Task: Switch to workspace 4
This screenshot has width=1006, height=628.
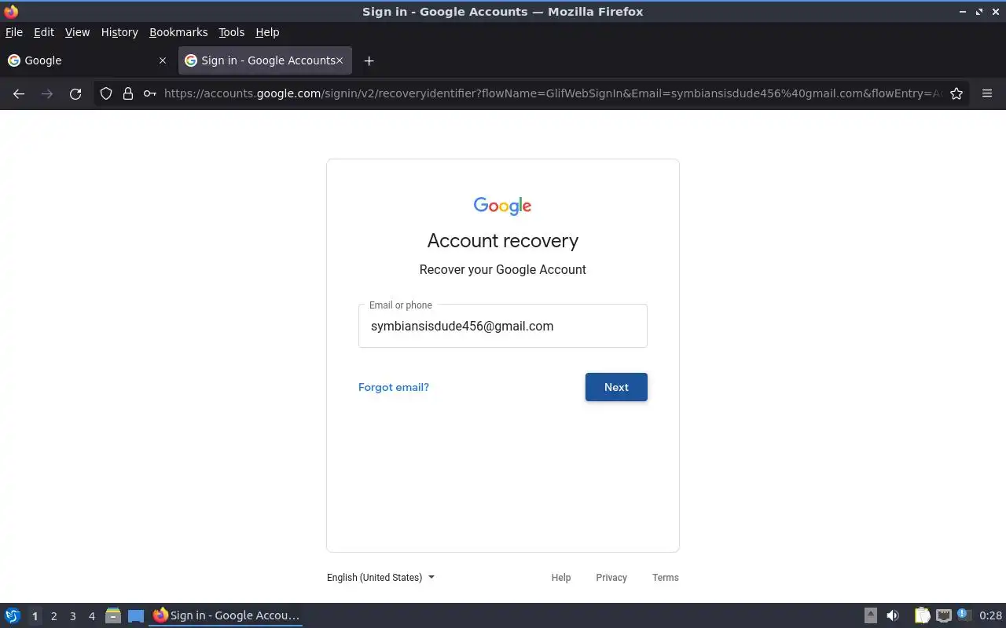Action: tap(91, 615)
